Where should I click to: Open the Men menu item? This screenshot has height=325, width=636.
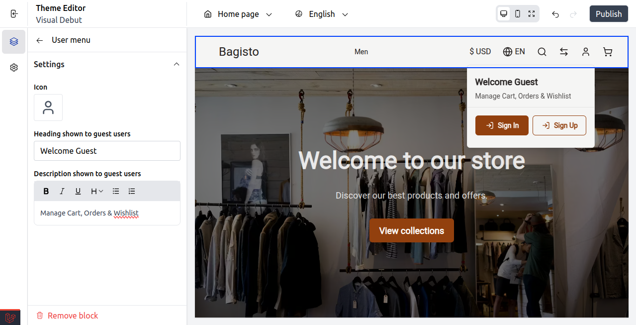362,52
